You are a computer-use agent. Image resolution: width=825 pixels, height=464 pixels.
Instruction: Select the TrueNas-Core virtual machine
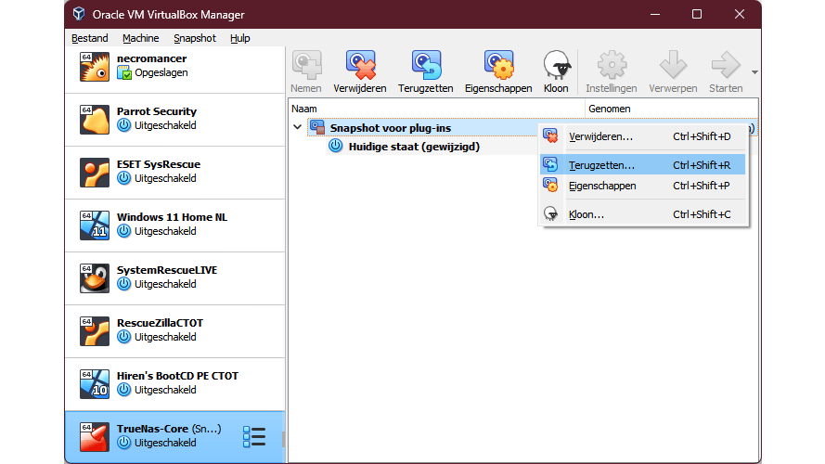(174, 437)
